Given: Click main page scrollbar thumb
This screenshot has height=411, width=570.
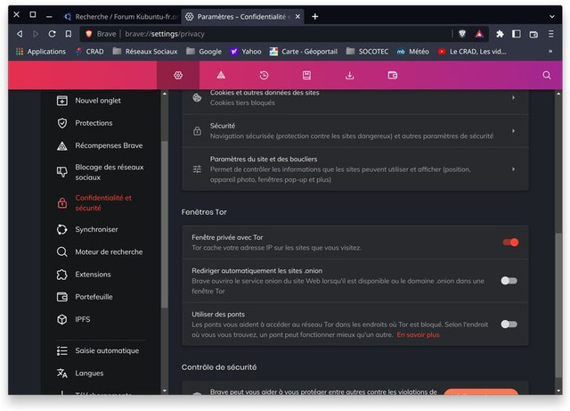Looking at the screenshot, I should [558, 305].
